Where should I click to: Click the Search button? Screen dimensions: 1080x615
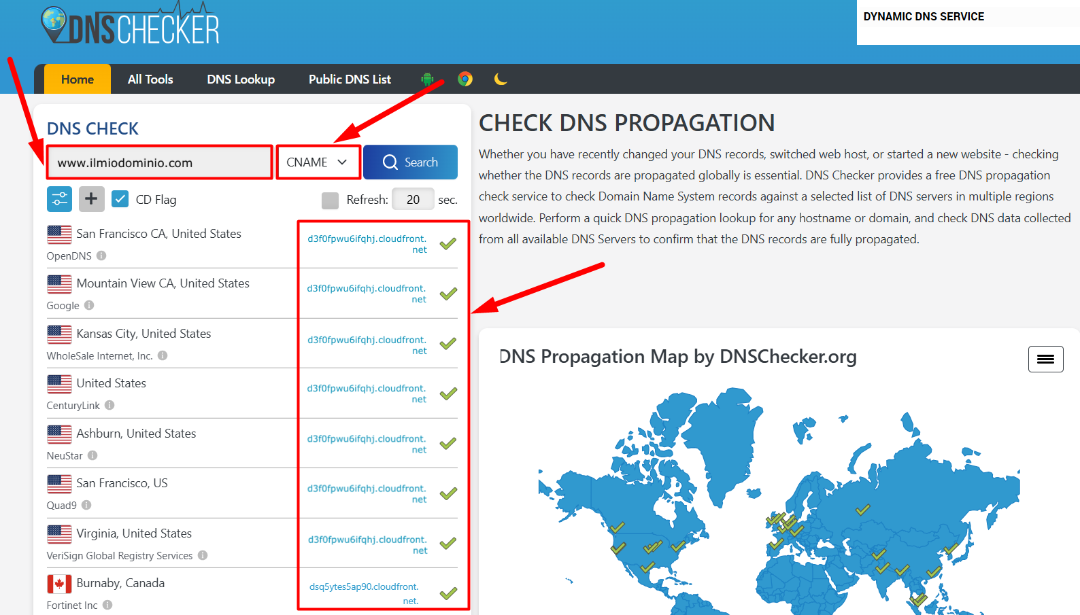pos(410,162)
